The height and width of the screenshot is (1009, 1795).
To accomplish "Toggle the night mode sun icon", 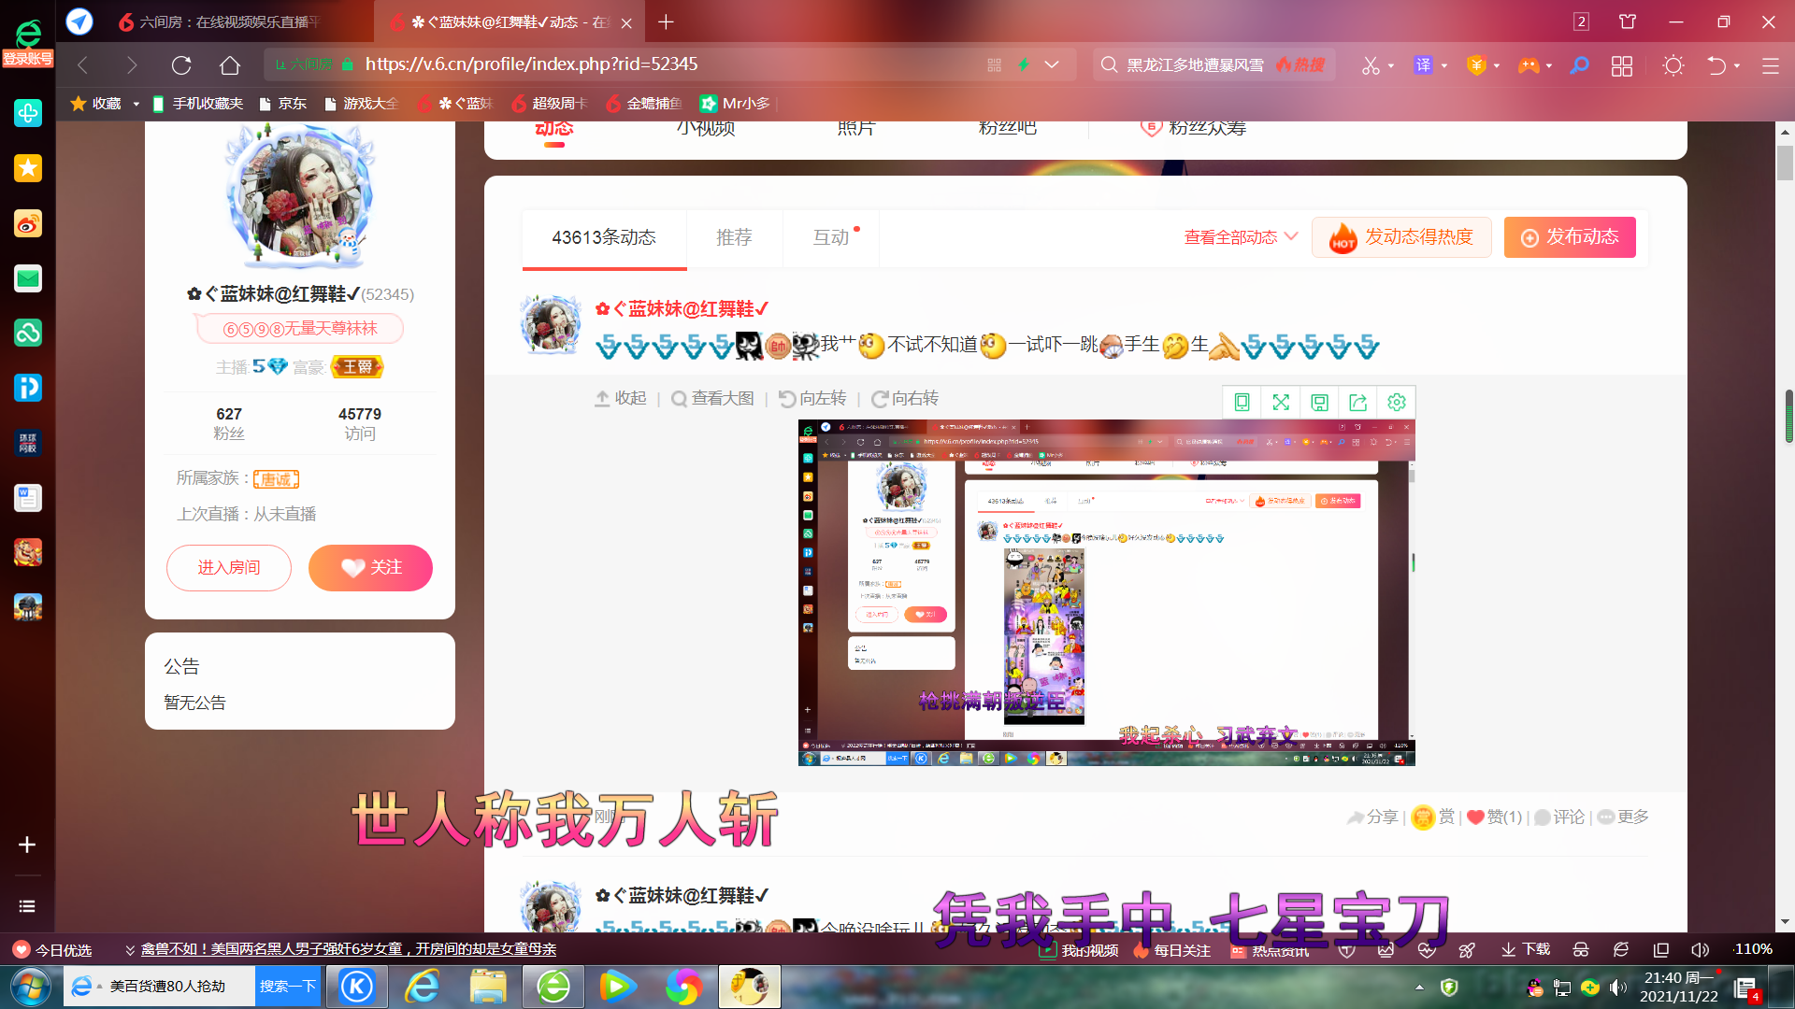I will click(x=1673, y=65).
